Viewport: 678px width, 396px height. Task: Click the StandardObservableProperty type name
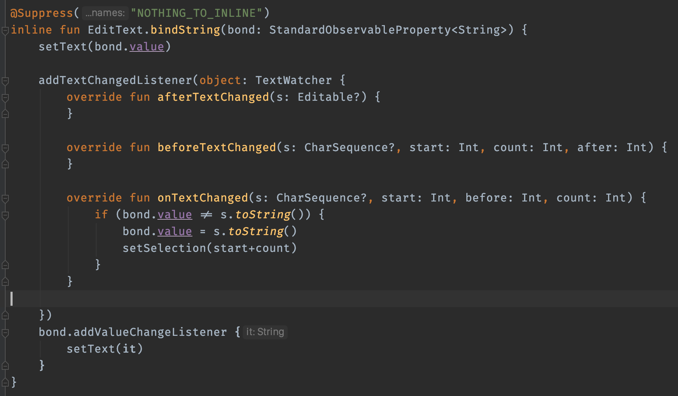pyautogui.click(x=360, y=30)
